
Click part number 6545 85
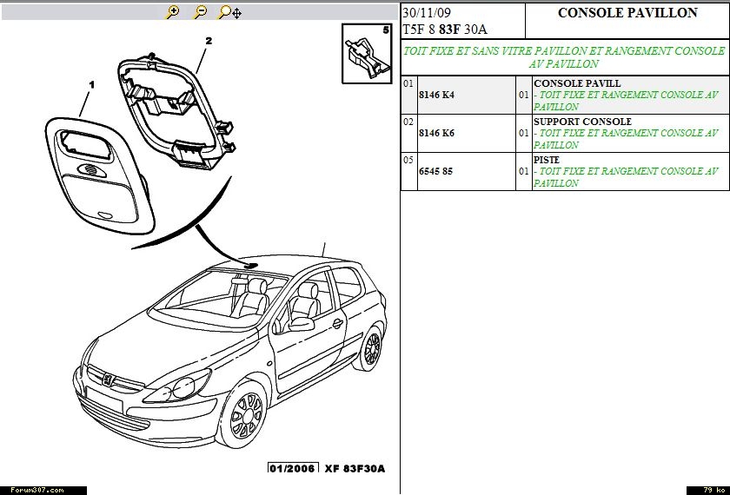435,171
